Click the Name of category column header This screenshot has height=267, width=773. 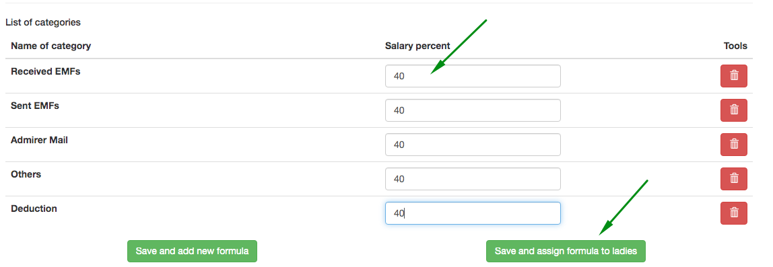(x=51, y=46)
